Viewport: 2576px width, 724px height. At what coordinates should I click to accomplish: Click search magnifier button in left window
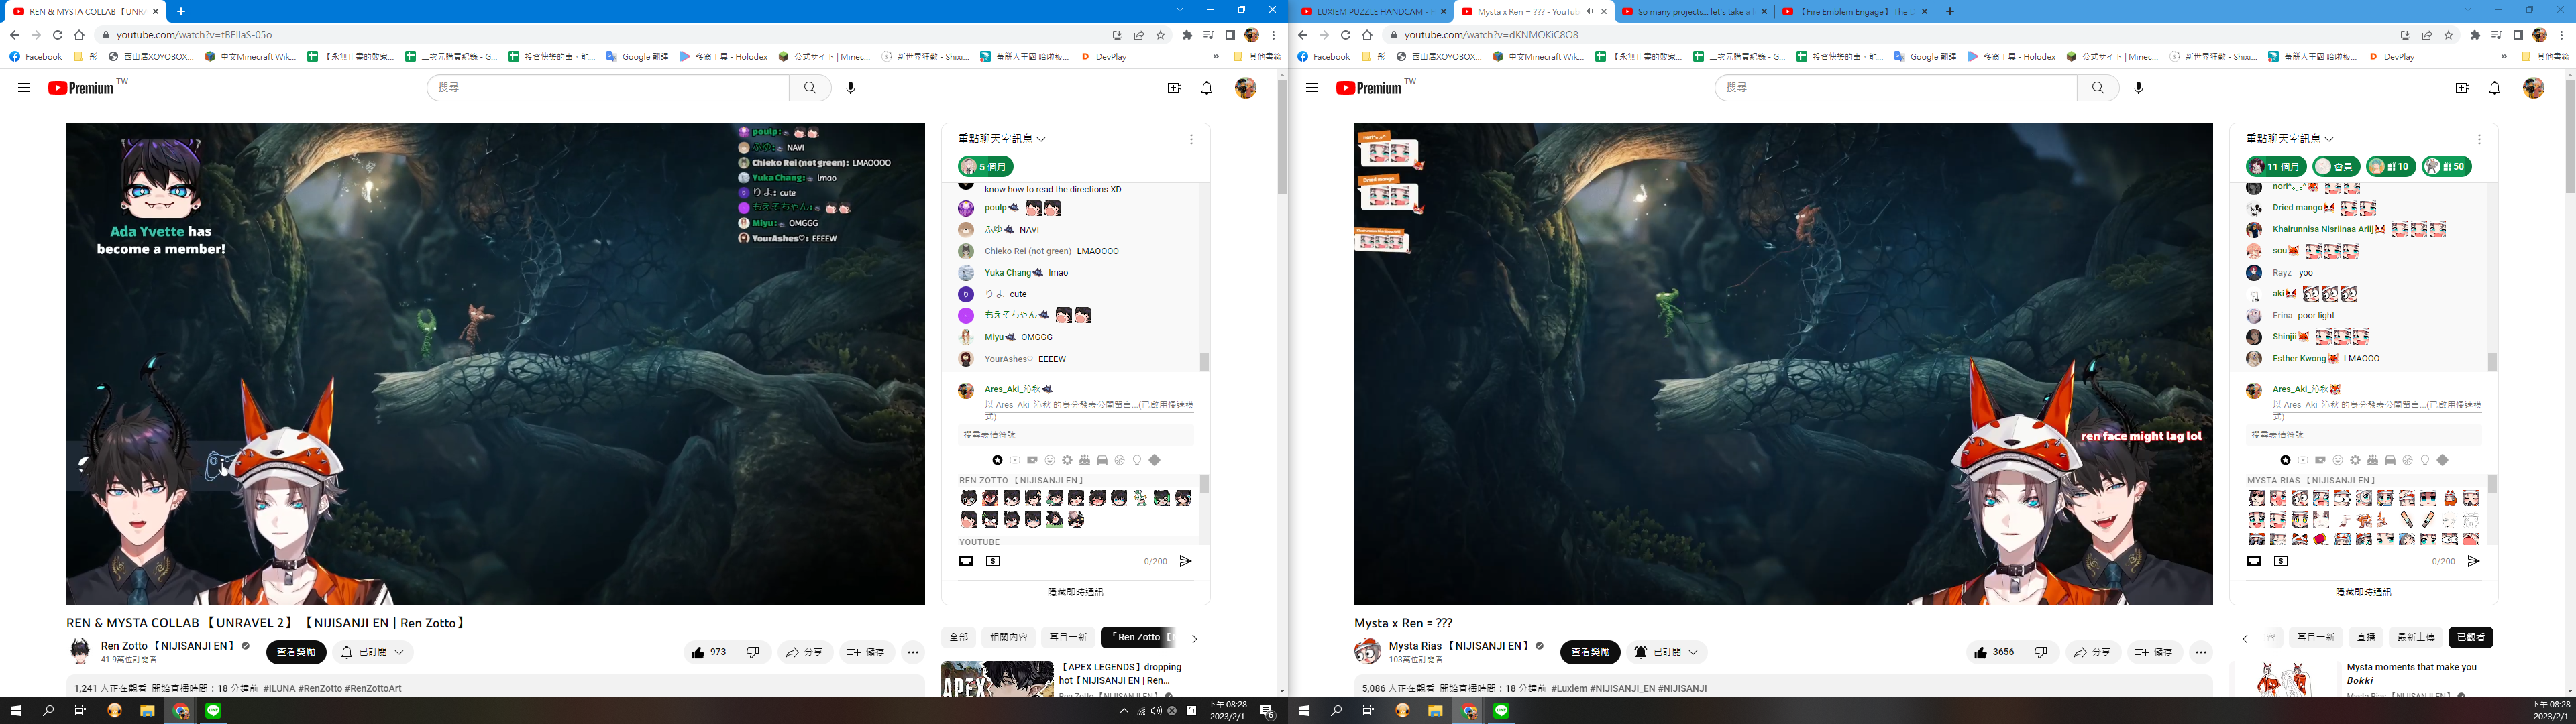[810, 88]
